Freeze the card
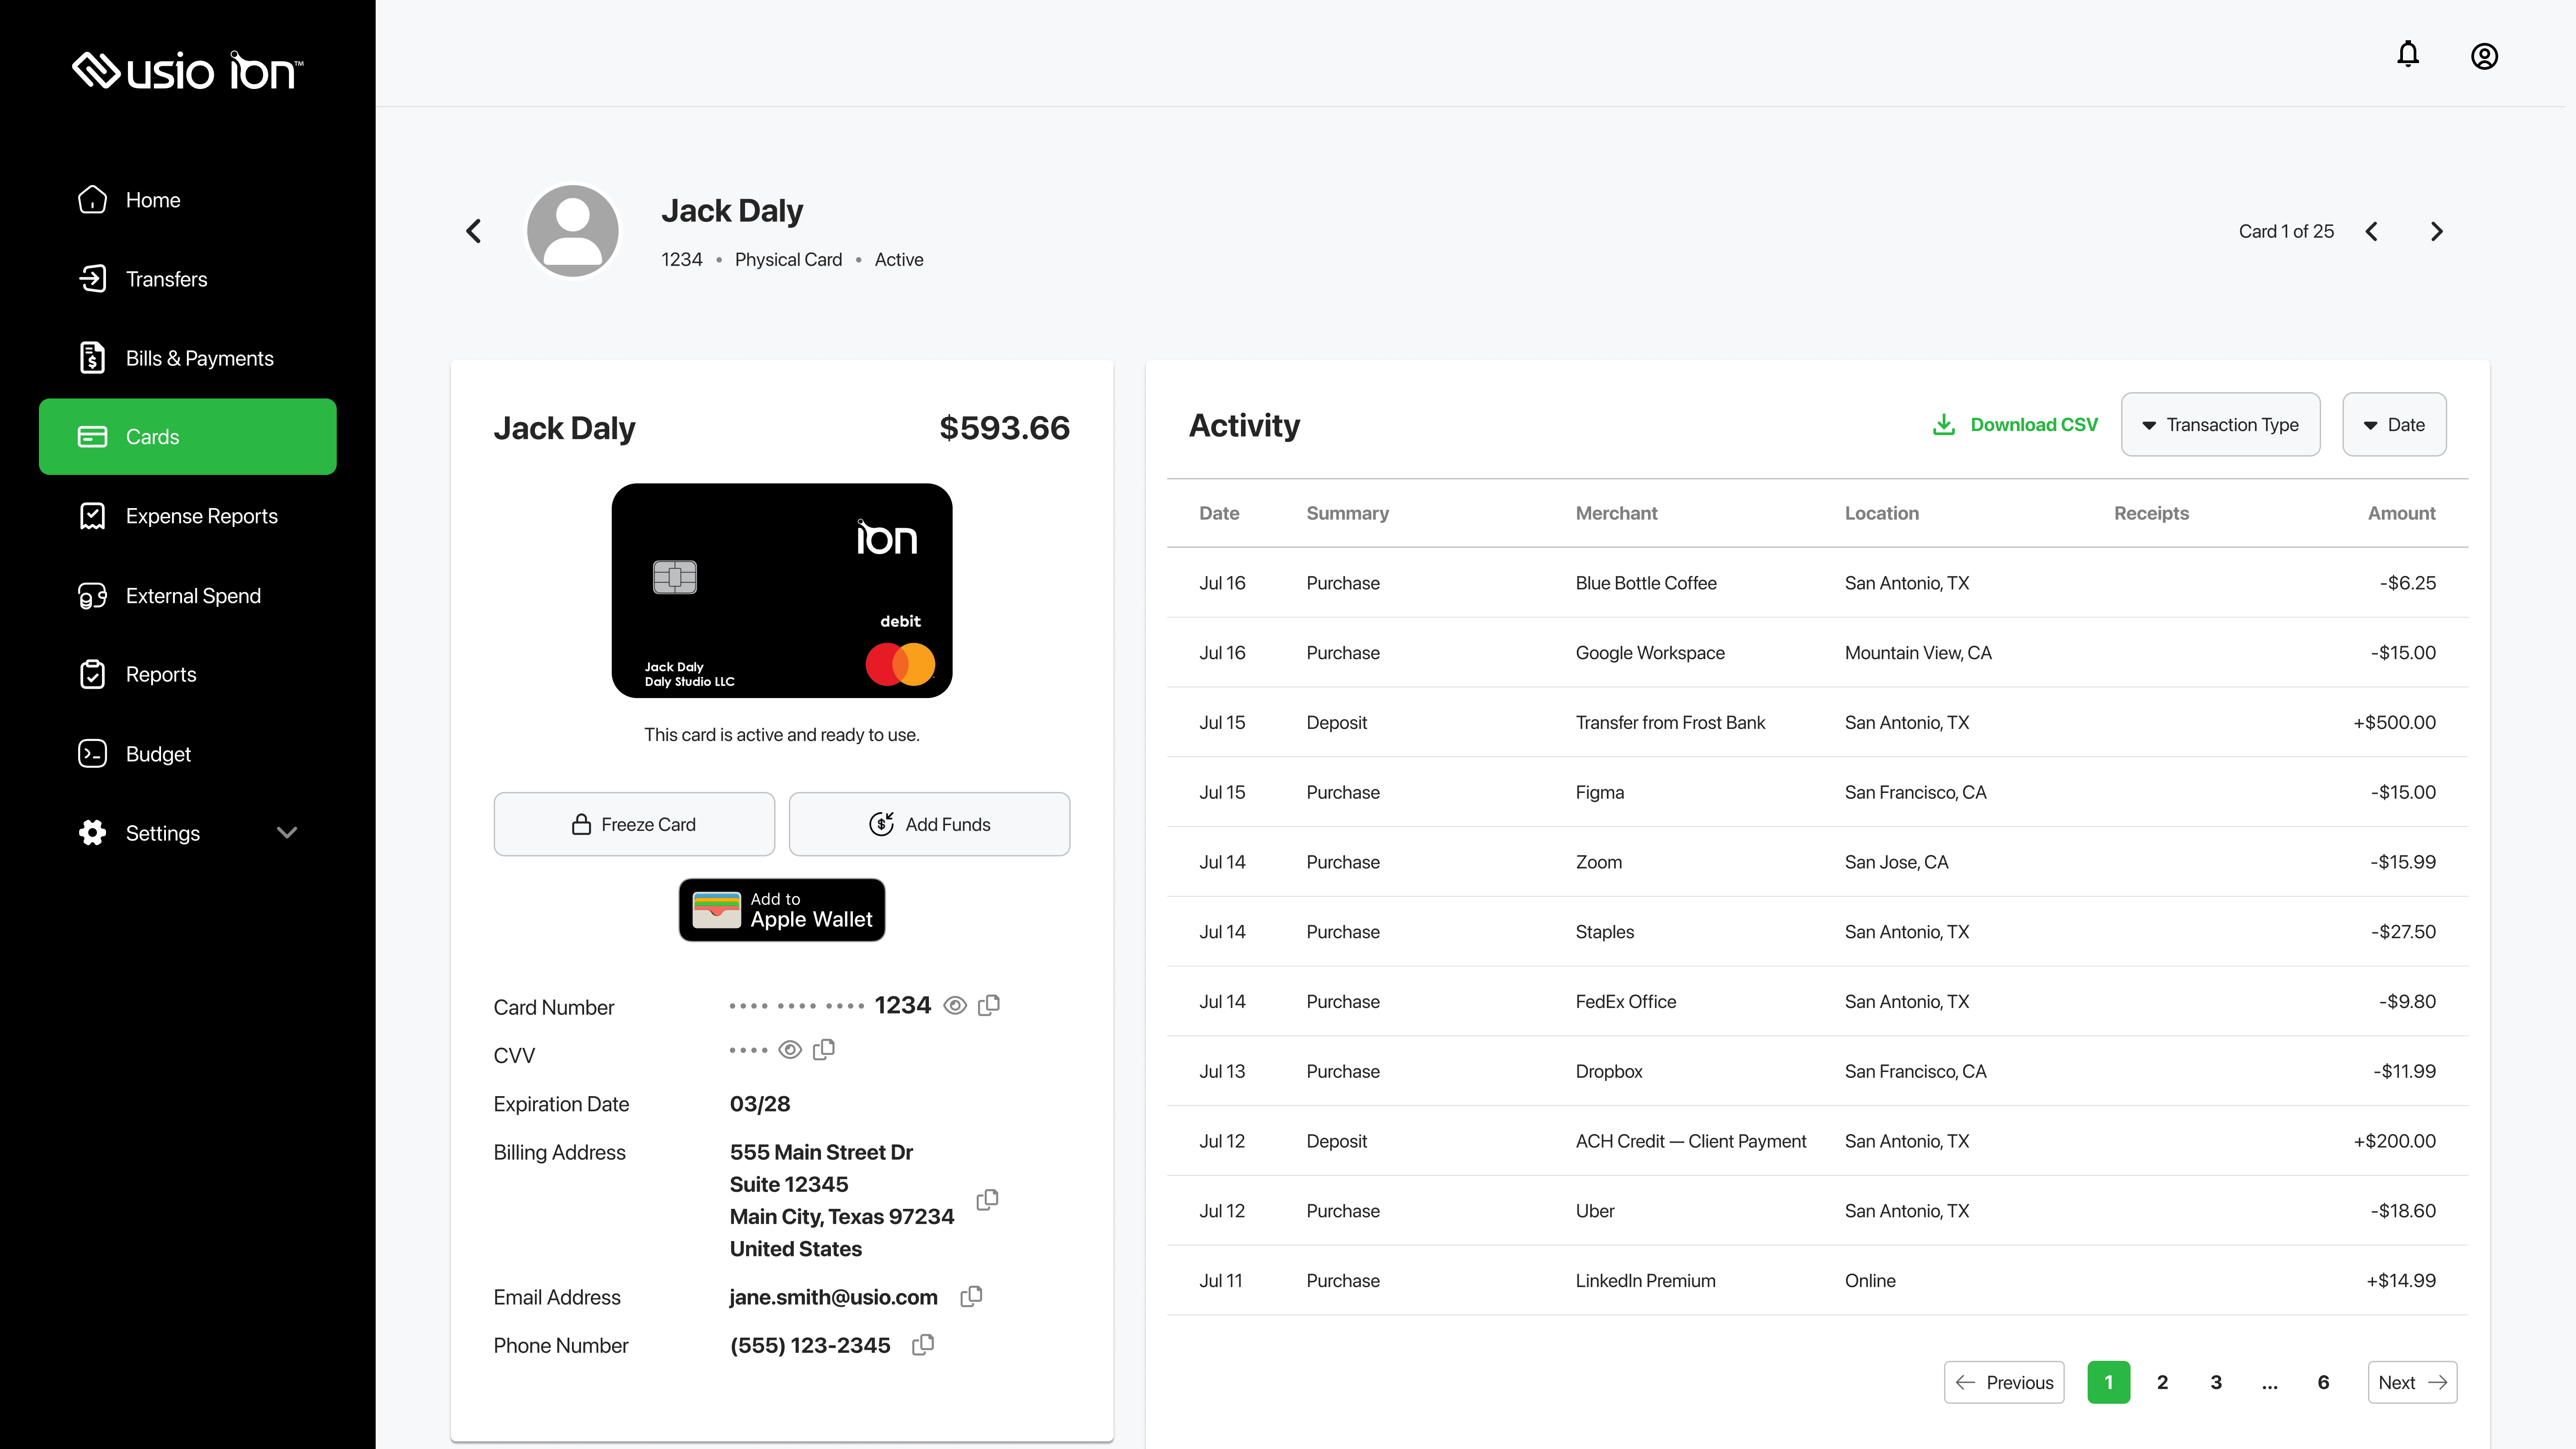The height and width of the screenshot is (1449, 2576). pyautogui.click(x=634, y=824)
